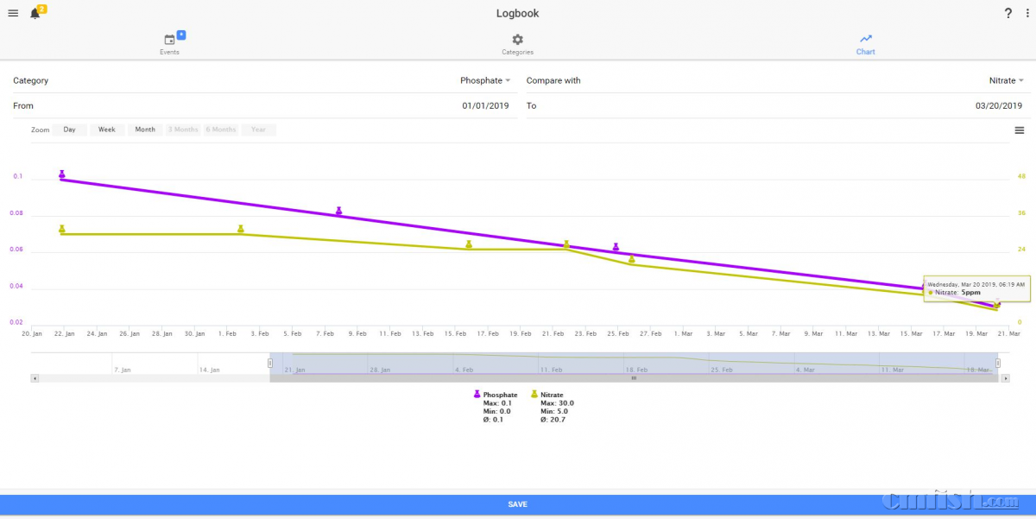The width and height of the screenshot is (1036, 519).
Task: Select the Week zoom range
Action: point(107,130)
